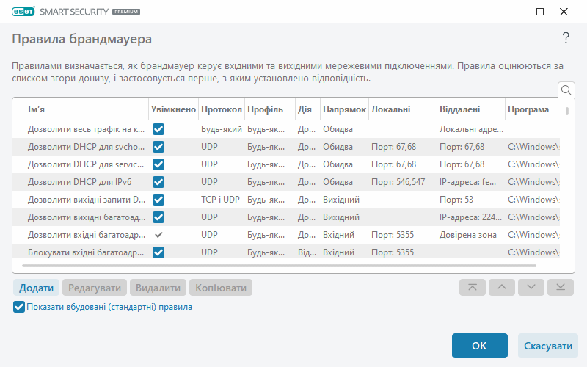This screenshot has width=587, height=367.
Task: Select row 'Дозволити вихідні багатоад...'
Action: pyautogui.click(x=286, y=217)
